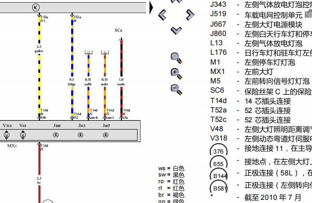The width and height of the screenshot is (312, 203).
Task: Click the MX1 headlight label in diagram
Action: (x=12, y=146)
